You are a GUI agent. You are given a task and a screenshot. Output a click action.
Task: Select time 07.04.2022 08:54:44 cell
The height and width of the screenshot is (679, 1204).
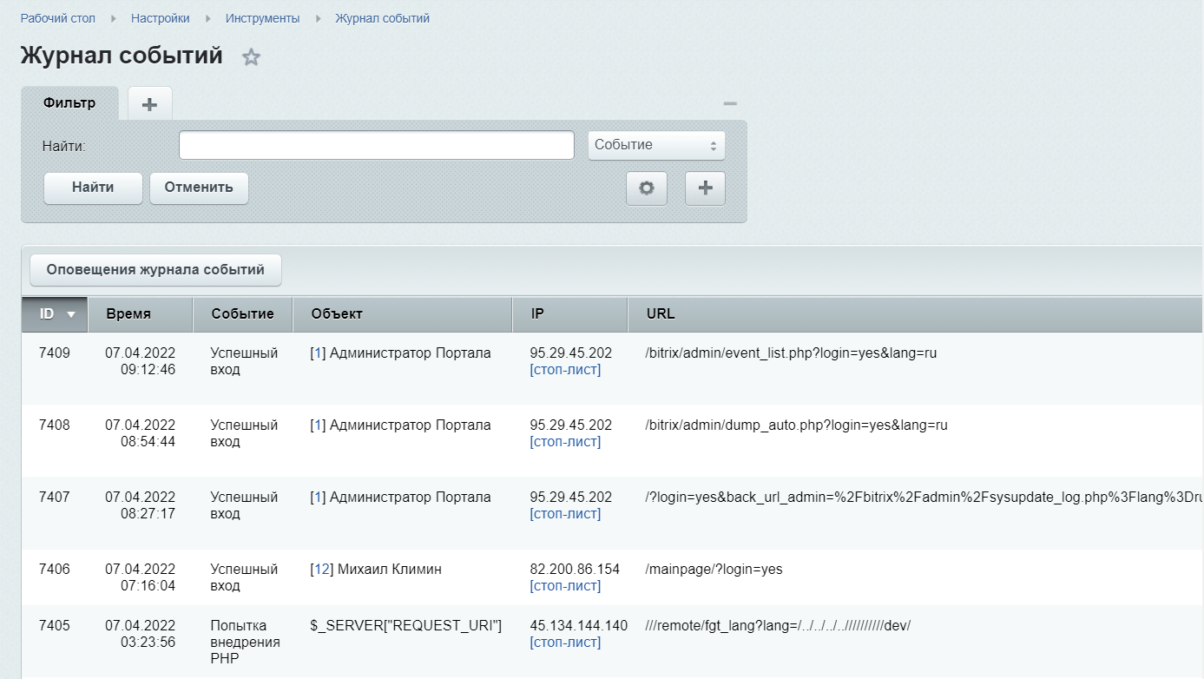[141, 433]
